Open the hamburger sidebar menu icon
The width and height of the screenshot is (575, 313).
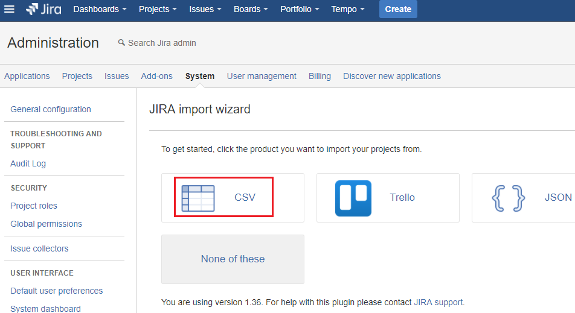[x=9, y=9]
